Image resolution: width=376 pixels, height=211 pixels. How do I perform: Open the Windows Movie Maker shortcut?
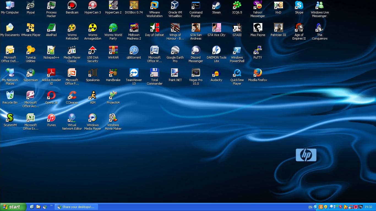coord(113,118)
